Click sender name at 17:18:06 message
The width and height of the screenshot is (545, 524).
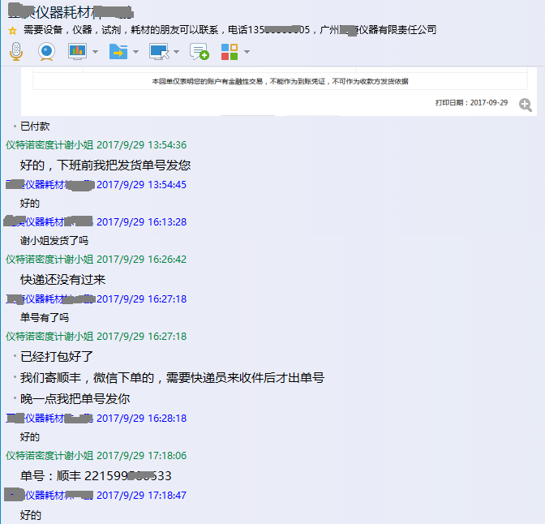49,456
